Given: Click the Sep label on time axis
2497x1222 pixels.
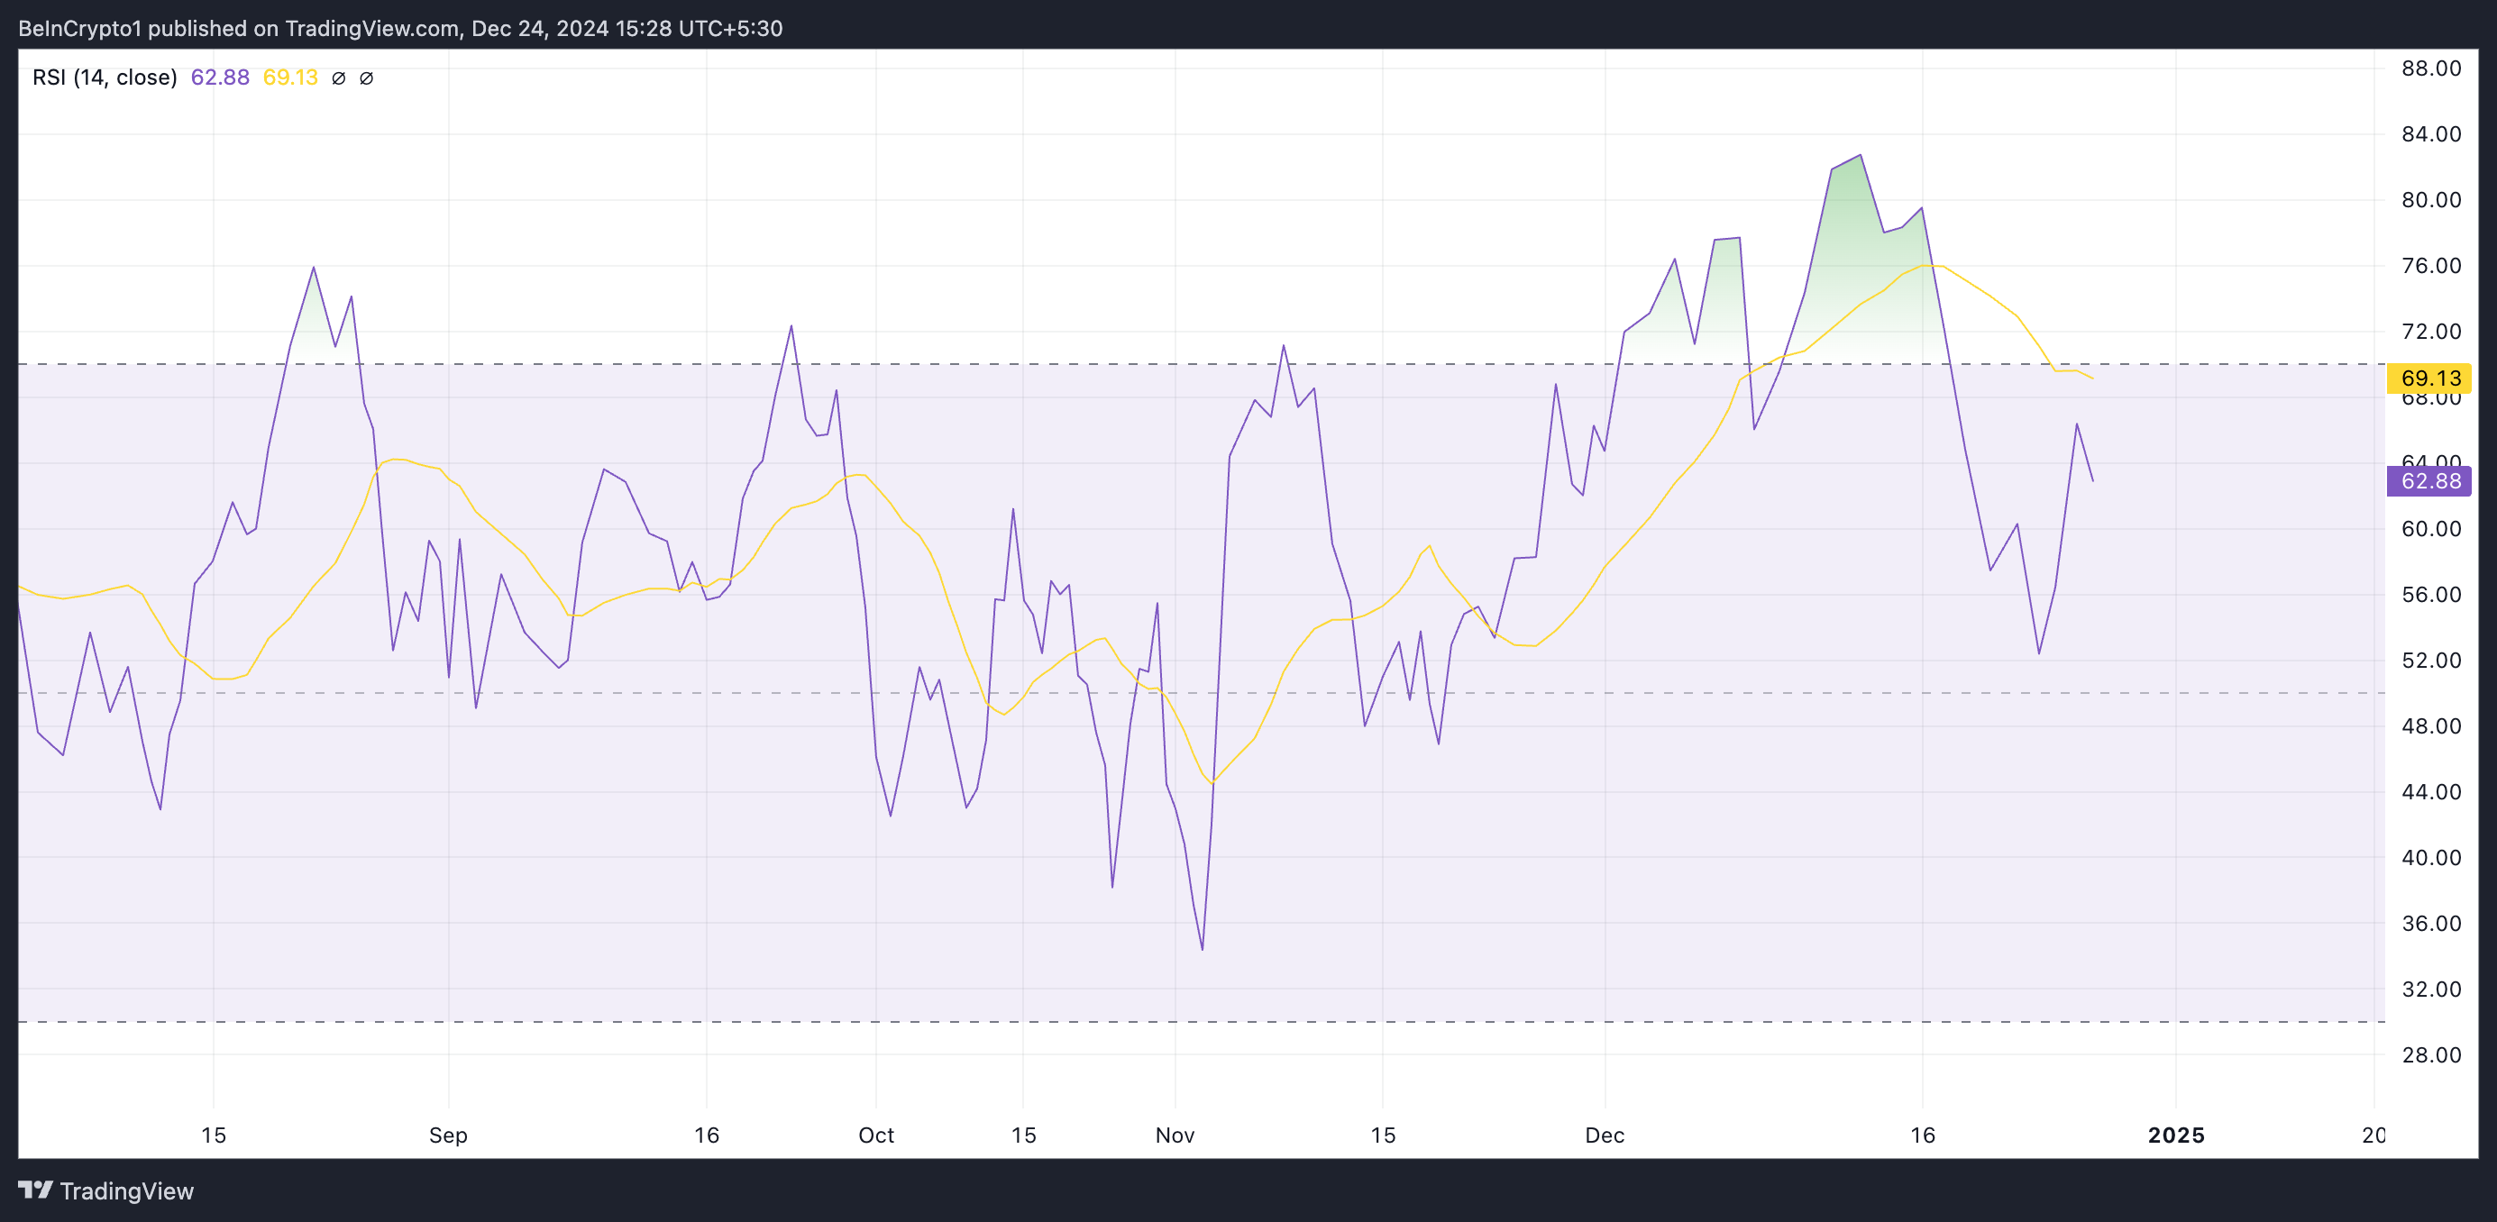Looking at the screenshot, I should (x=448, y=1135).
